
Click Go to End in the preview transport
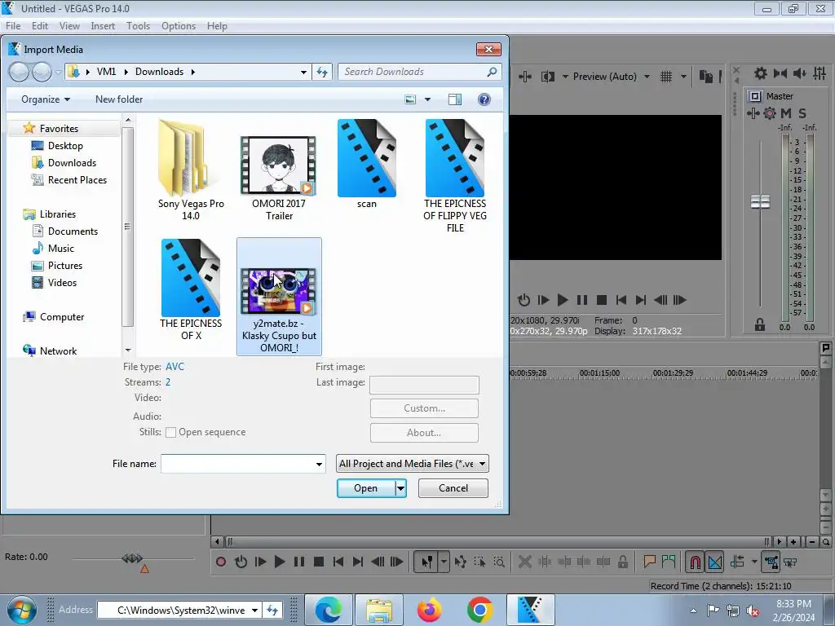pos(641,300)
